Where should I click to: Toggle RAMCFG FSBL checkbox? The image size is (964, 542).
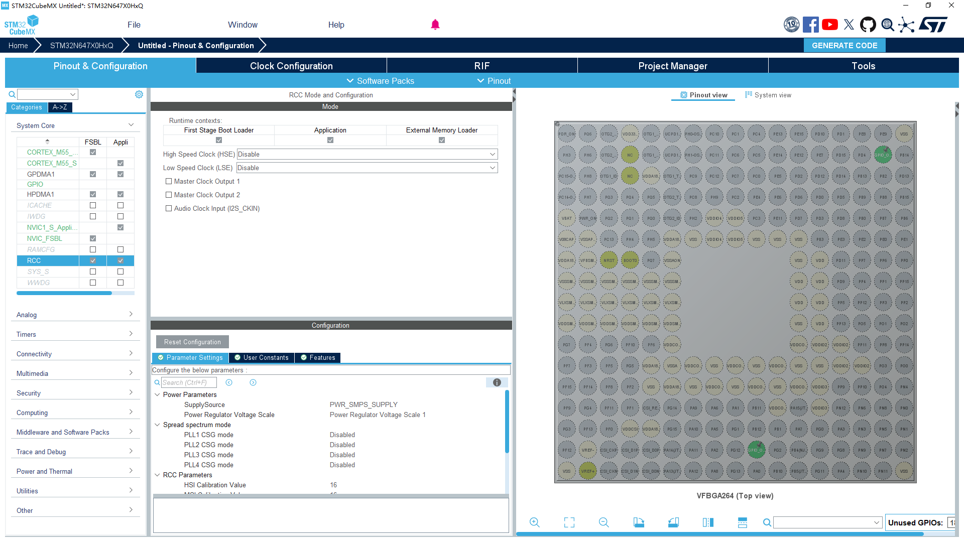(x=93, y=249)
